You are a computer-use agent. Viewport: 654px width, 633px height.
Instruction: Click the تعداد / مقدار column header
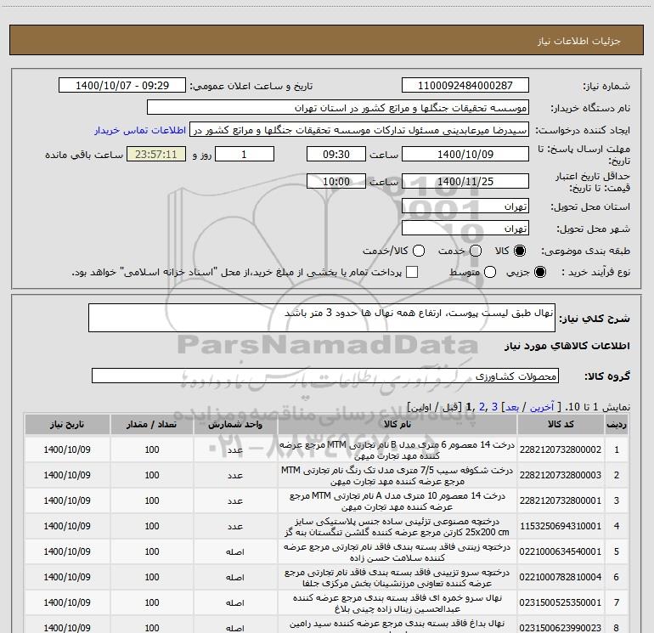click(152, 424)
